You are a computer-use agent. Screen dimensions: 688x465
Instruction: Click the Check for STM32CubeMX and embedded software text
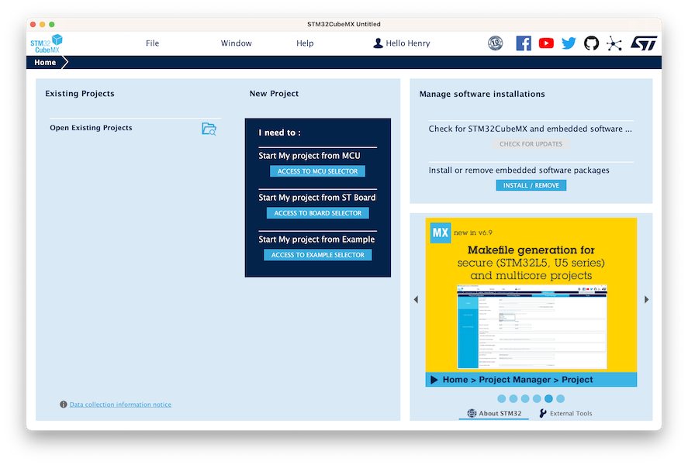pyautogui.click(x=531, y=129)
